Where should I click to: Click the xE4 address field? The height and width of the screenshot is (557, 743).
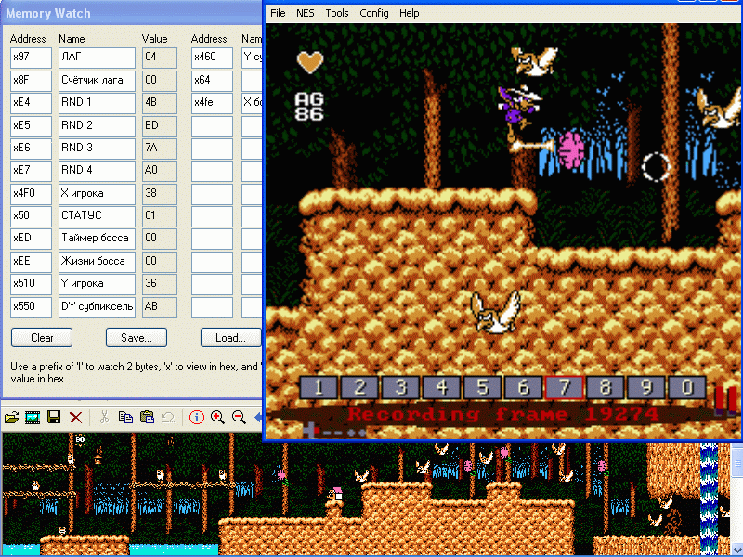click(31, 103)
